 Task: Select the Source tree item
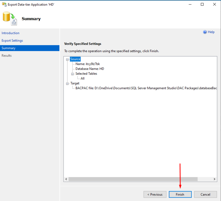tap(75, 59)
